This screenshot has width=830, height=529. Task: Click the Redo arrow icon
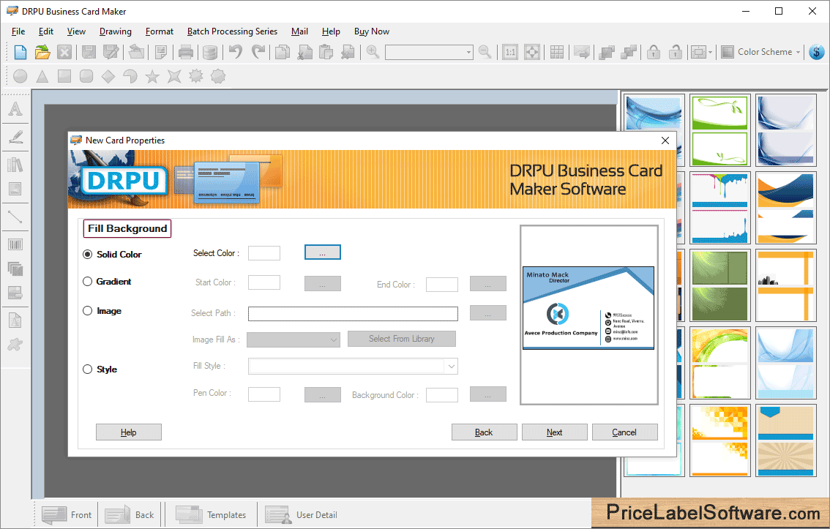(258, 52)
